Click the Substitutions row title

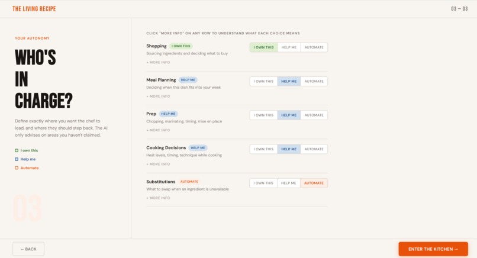(161, 182)
